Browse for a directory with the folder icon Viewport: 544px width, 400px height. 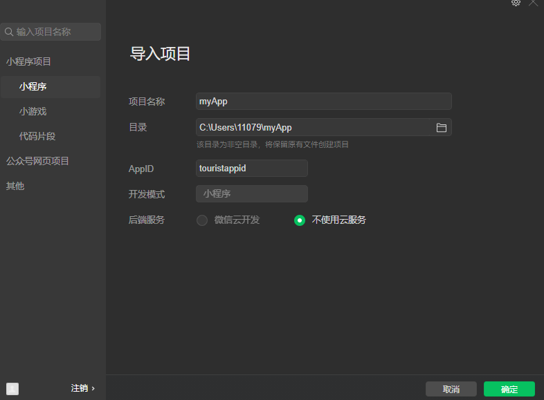point(441,128)
